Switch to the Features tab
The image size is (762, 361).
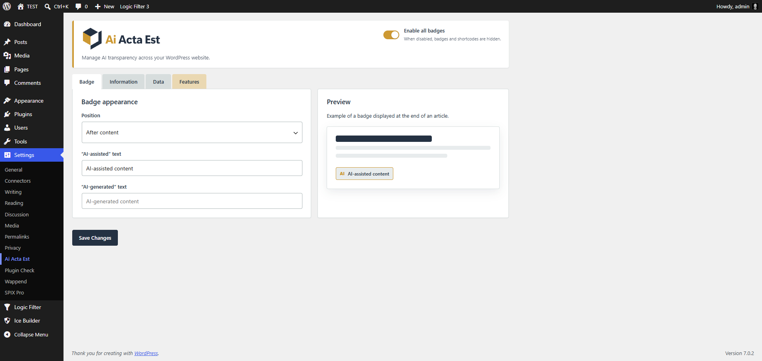189,82
